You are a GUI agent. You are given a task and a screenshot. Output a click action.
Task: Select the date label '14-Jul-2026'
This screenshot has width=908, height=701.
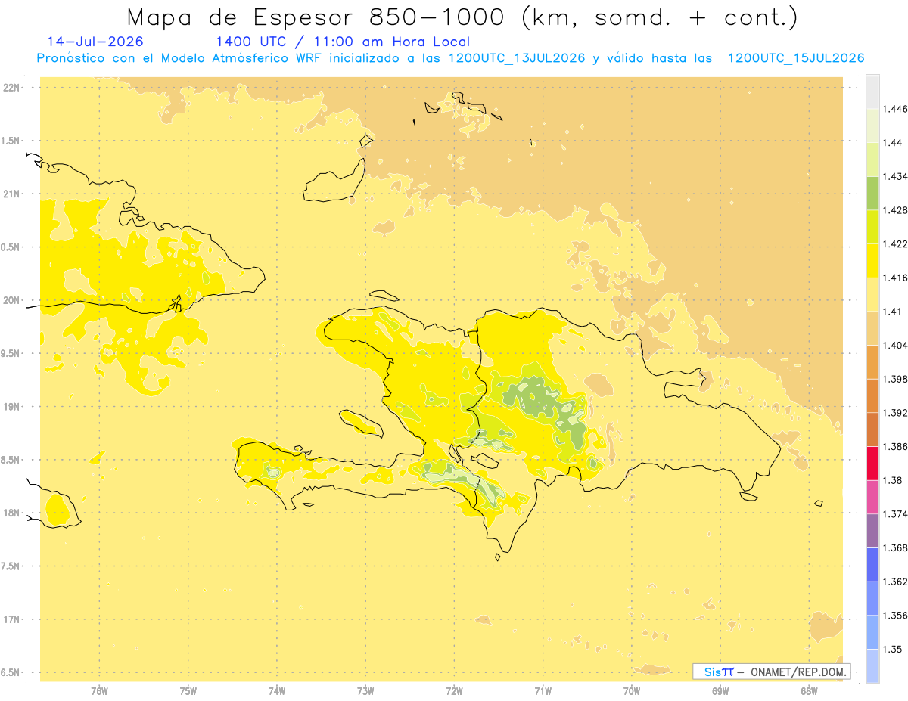tap(95, 42)
